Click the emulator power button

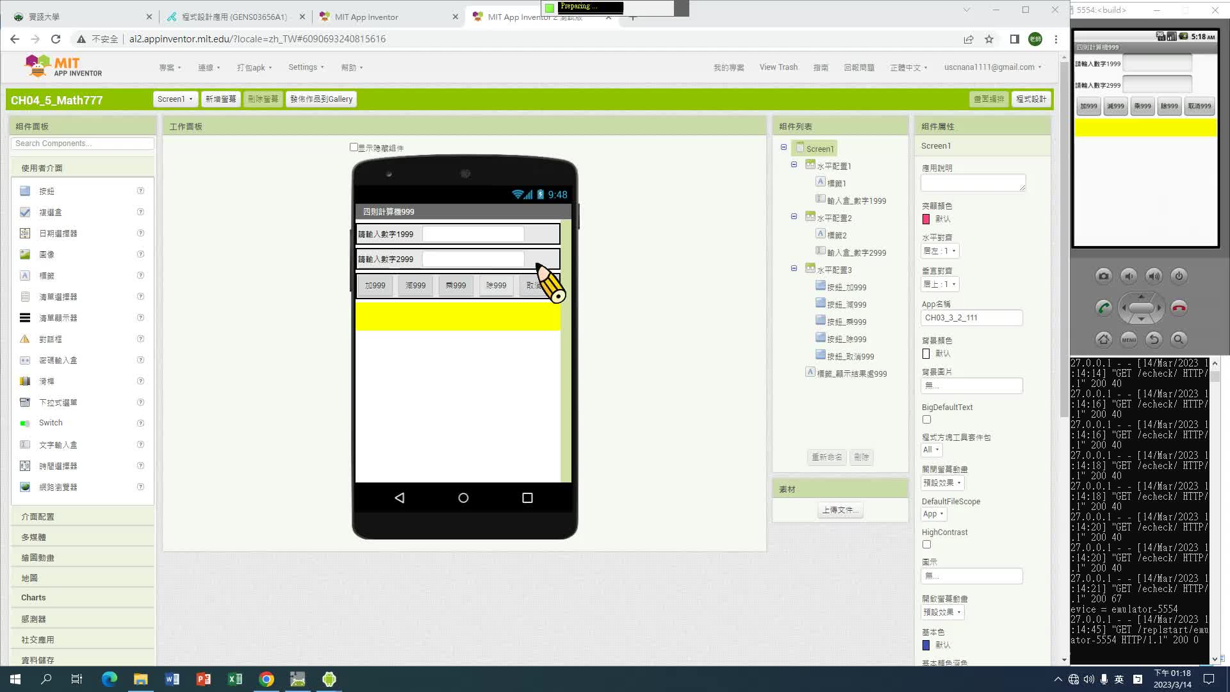pos(1179,276)
